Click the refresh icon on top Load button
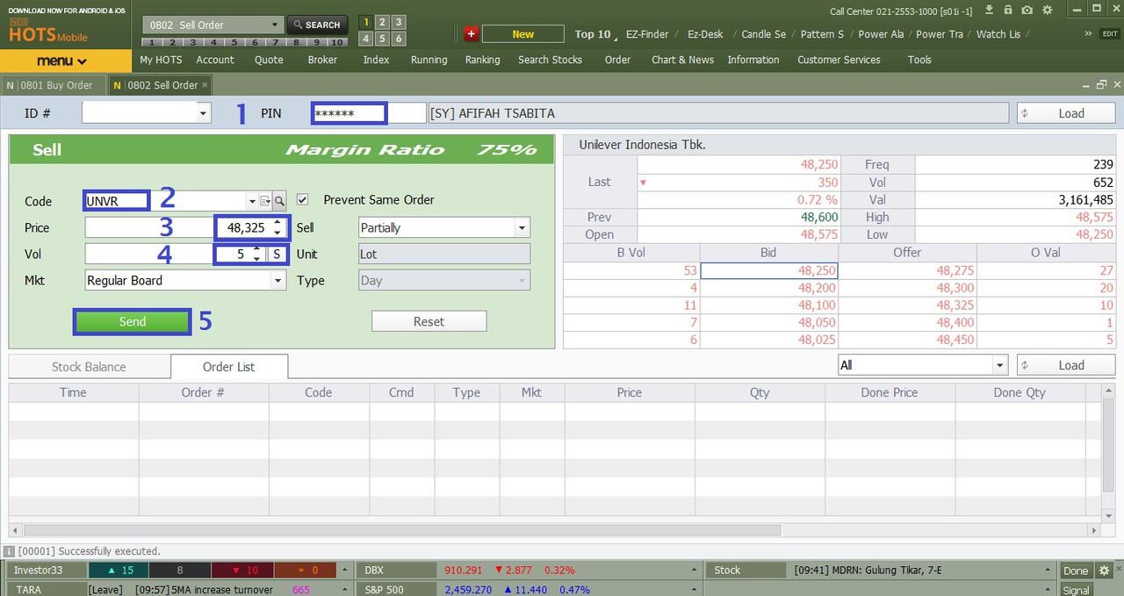This screenshot has height=596, width=1124. pos(1025,113)
